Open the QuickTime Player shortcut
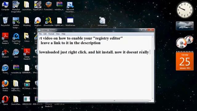197x111 pixels. (16, 39)
